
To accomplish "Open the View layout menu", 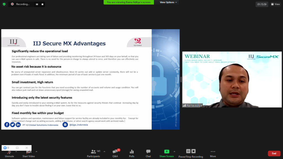I will pos(276,4).
